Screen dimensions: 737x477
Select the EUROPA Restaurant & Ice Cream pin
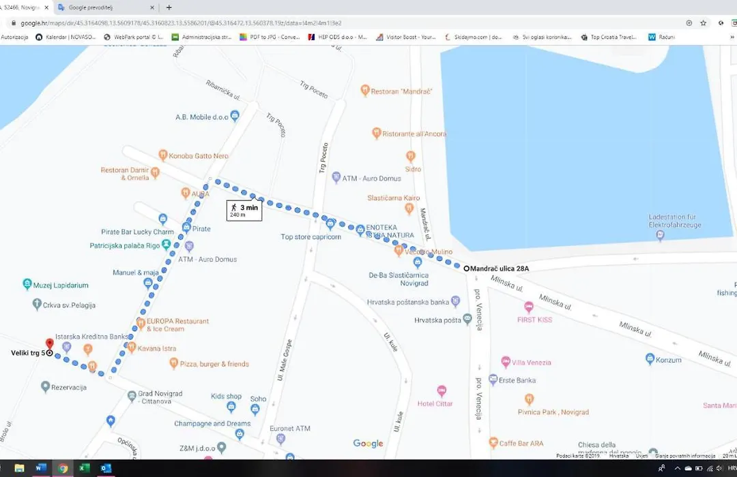[x=141, y=323]
